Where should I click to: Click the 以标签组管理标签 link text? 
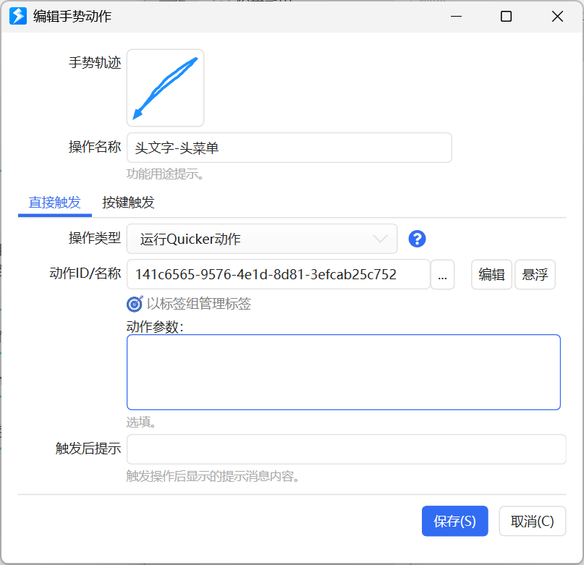pyautogui.click(x=199, y=304)
